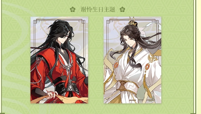Click the top-left corner frame ornament of the red card
The height and width of the screenshot is (114, 201).
[x=37, y=21]
